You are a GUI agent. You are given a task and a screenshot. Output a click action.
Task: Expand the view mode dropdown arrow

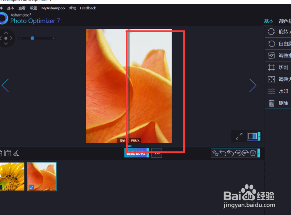coord(259,136)
